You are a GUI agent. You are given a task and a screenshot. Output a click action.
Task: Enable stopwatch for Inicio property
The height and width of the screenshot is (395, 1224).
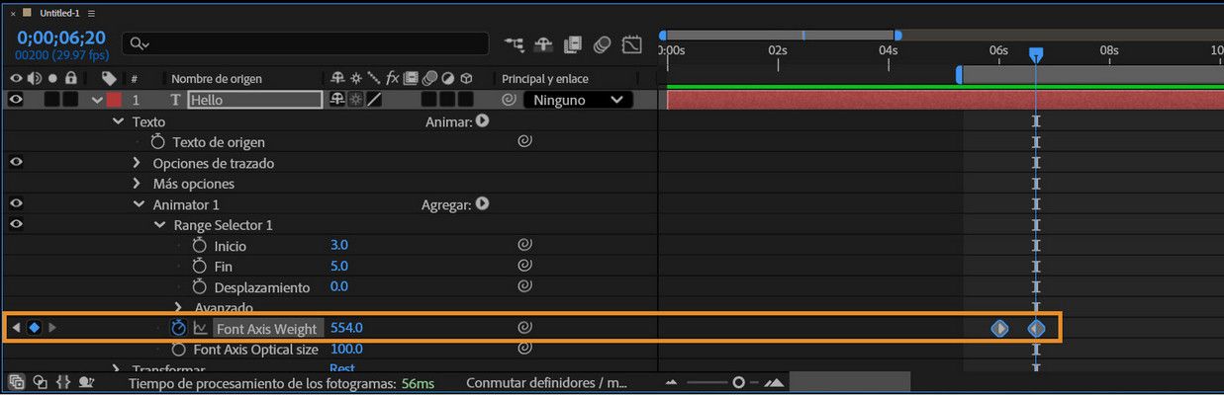(x=199, y=246)
